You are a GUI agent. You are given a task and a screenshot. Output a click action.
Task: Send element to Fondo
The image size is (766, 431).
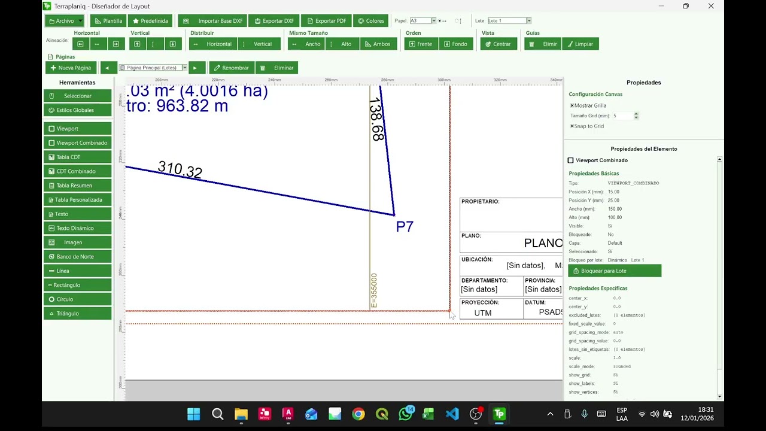tap(455, 44)
